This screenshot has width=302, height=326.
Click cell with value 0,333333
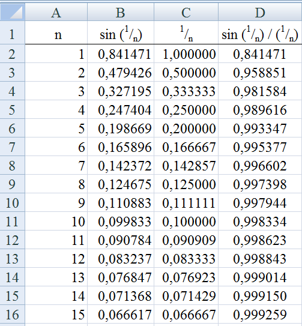click(x=186, y=91)
